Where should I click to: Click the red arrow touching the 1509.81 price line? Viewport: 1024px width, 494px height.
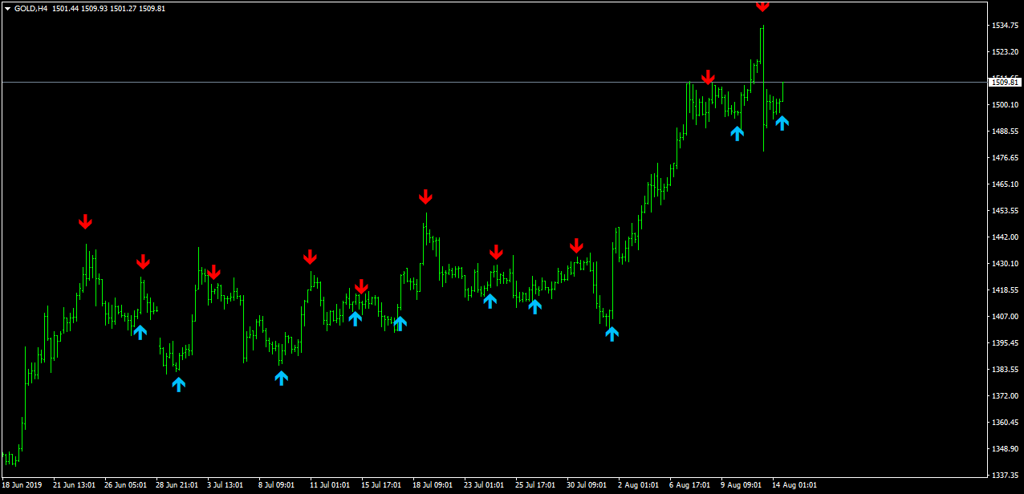click(708, 78)
